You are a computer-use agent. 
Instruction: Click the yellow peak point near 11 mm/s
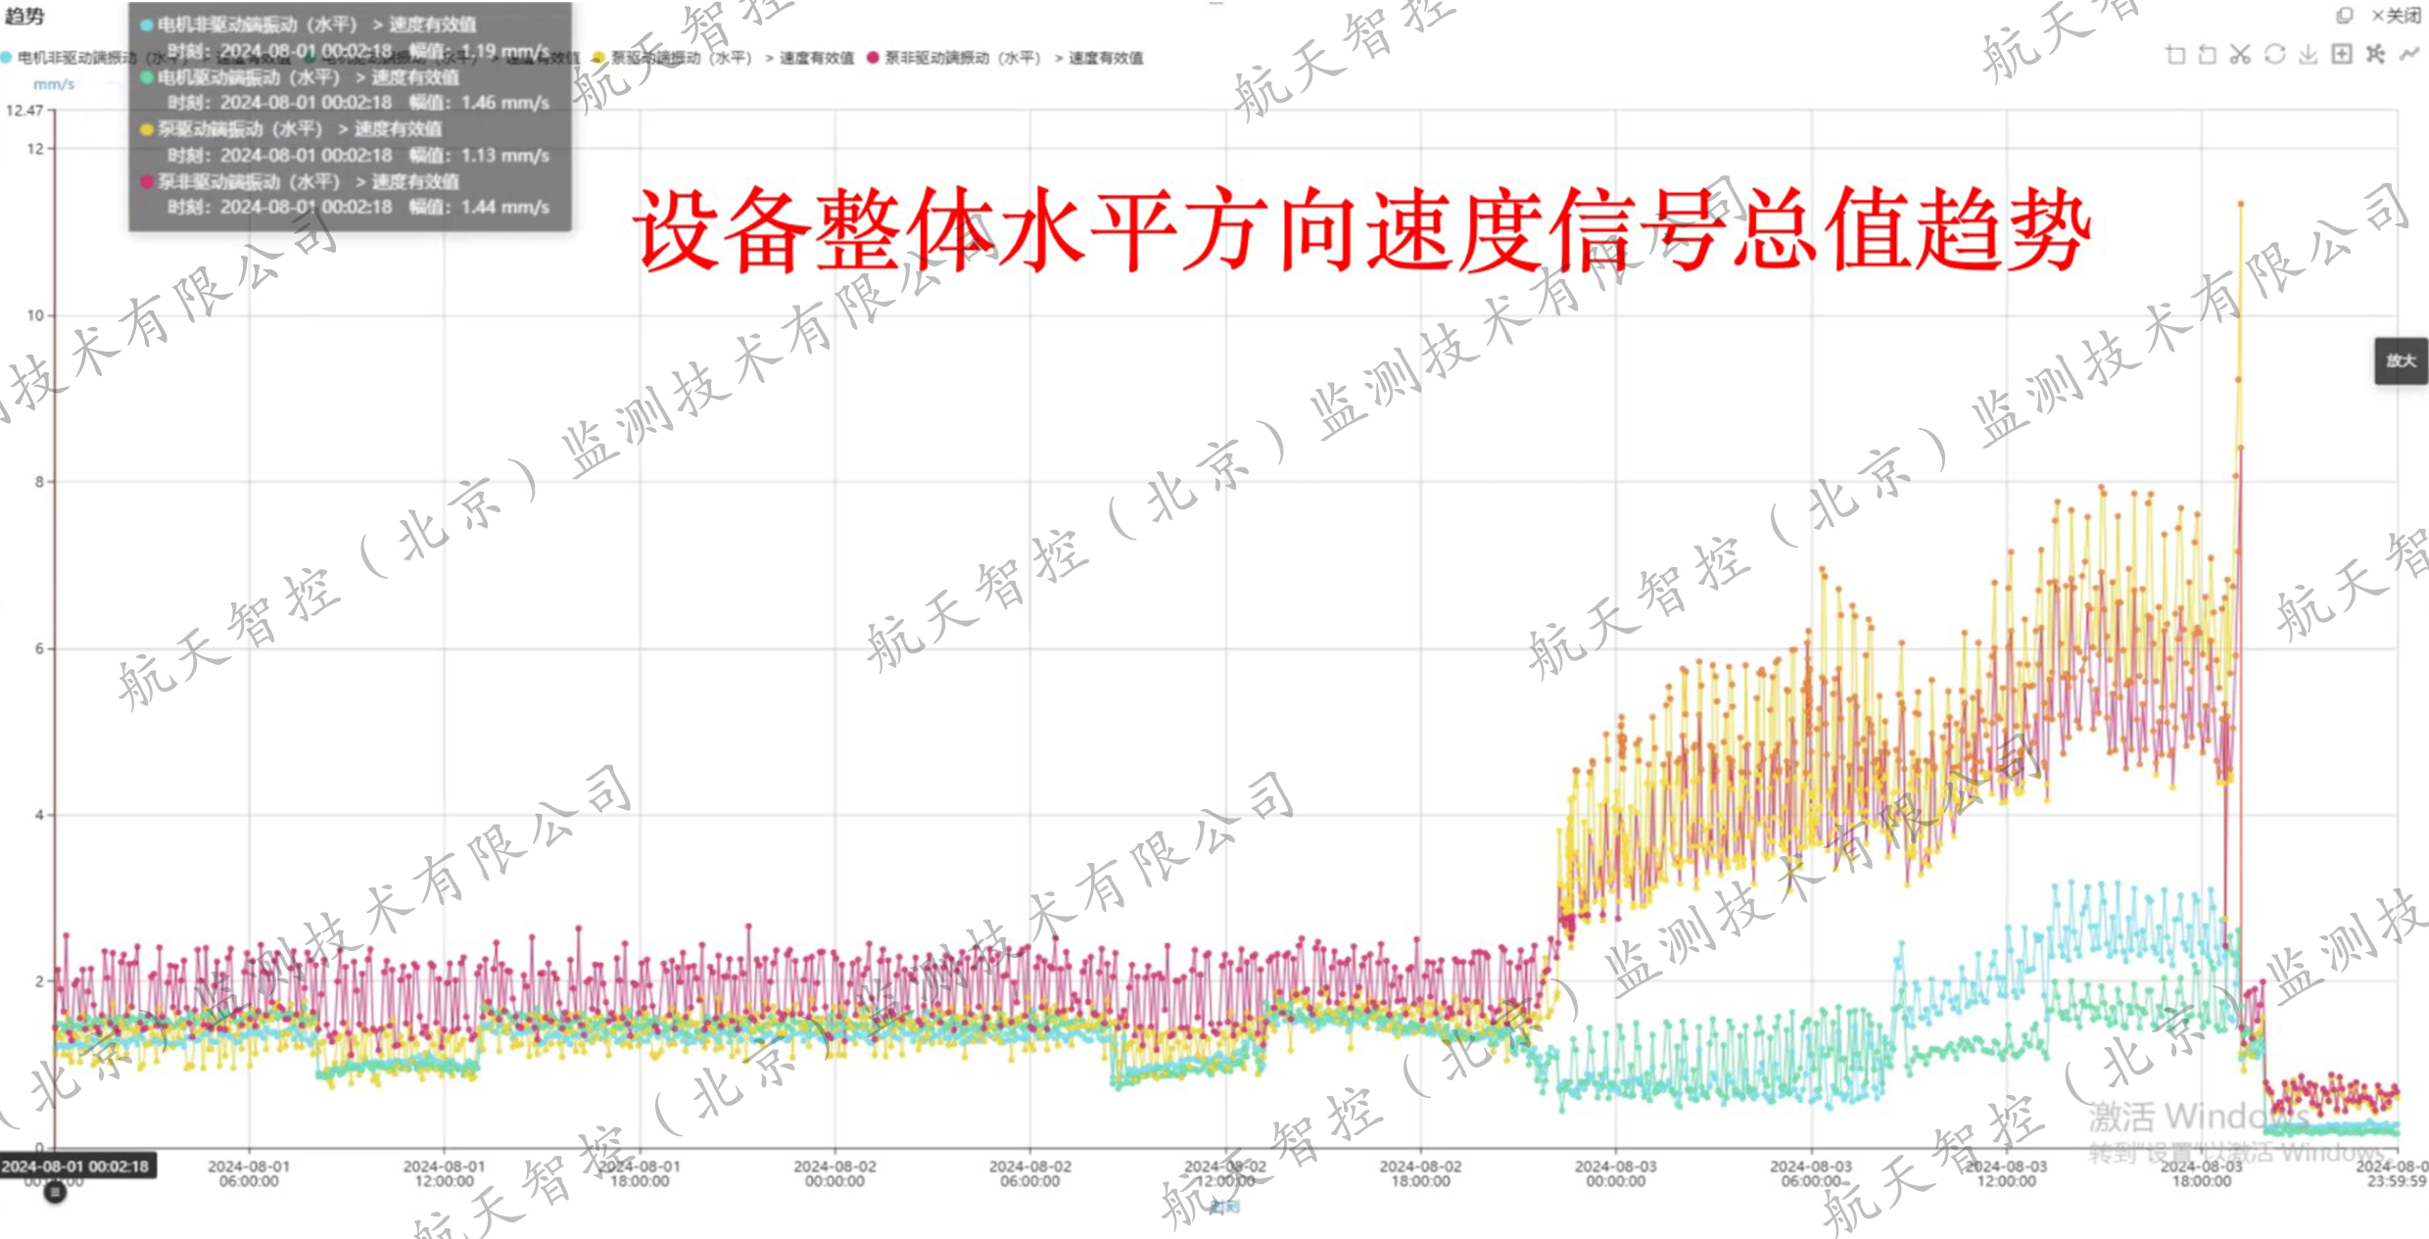coord(2240,204)
